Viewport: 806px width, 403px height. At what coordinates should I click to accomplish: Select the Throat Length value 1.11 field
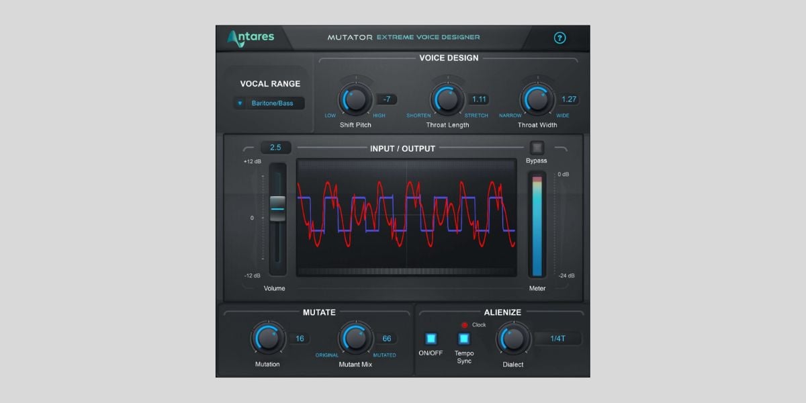[x=479, y=99]
